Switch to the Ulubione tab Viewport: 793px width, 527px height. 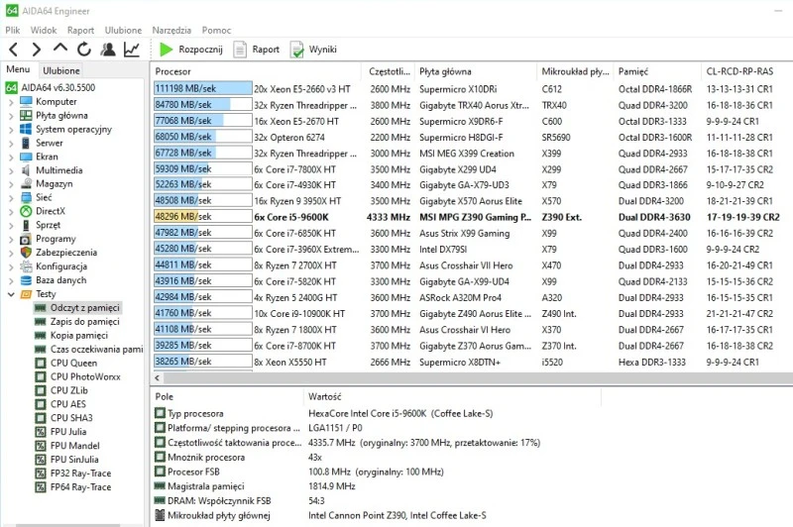(61, 71)
